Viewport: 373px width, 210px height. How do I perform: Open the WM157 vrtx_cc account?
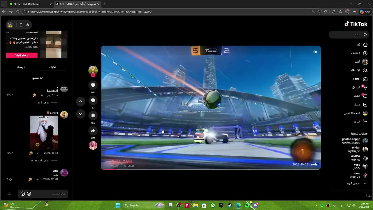359,158
